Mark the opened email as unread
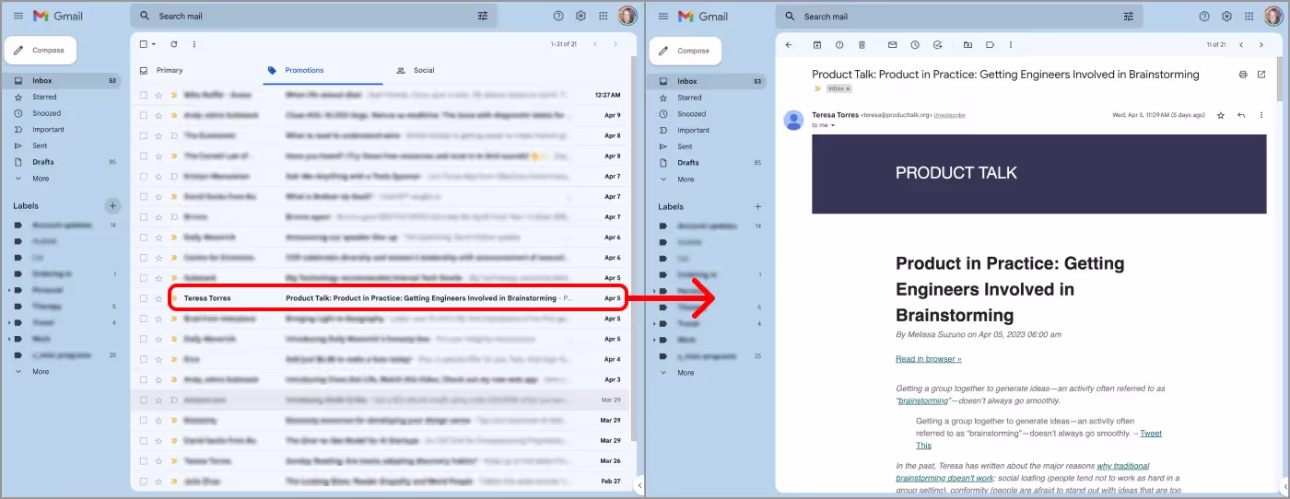Image resolution: width=1290 pixels, height=499 pixels. point(892,44)
